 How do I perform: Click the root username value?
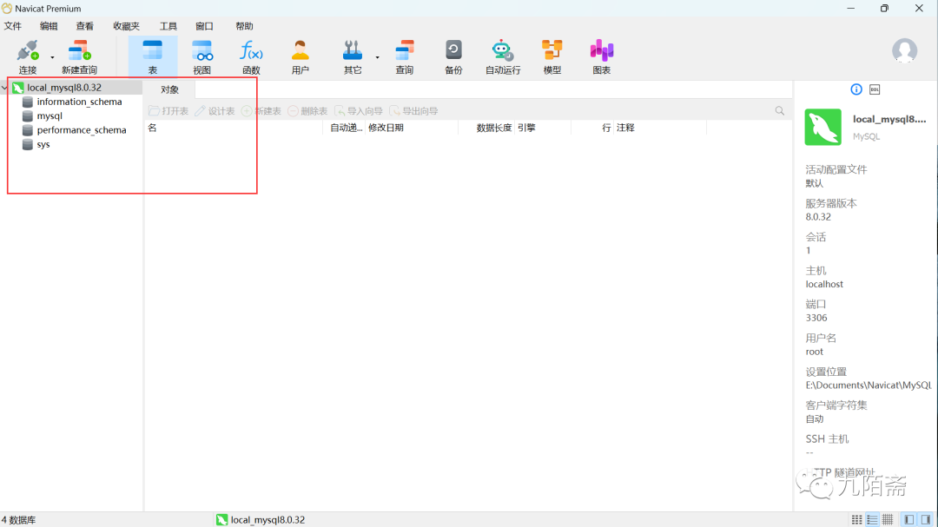[x=814, y=352]
